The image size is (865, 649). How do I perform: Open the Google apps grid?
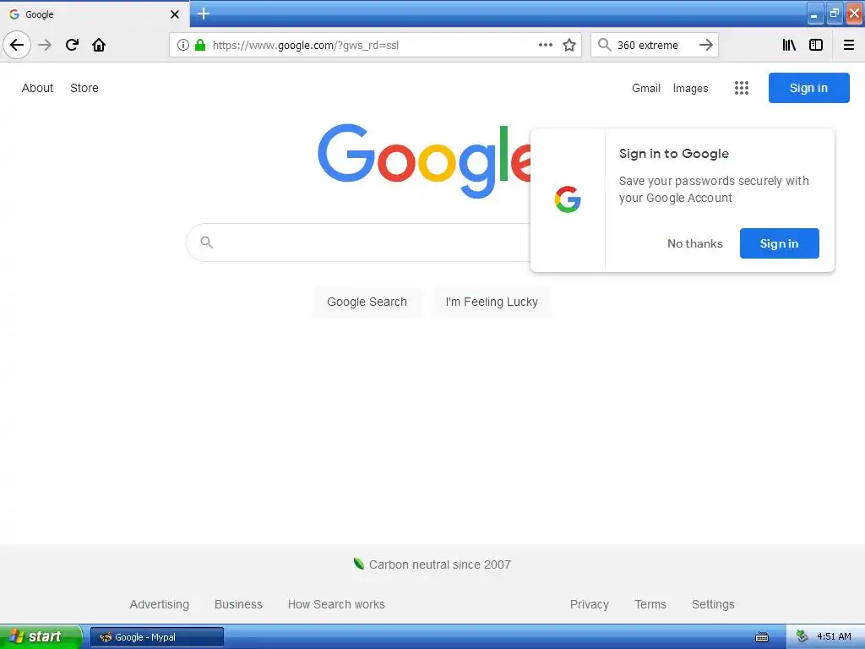click(x=742, y=88)
